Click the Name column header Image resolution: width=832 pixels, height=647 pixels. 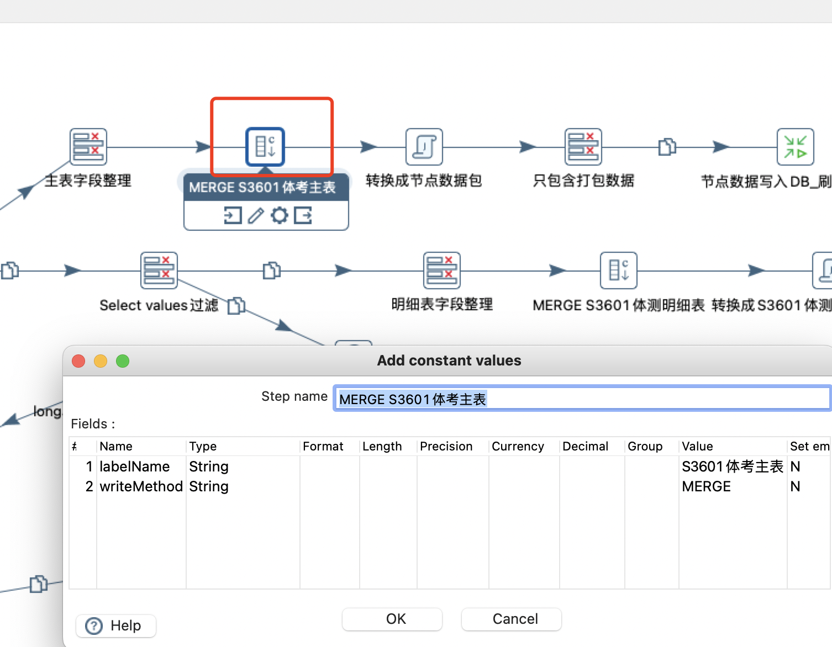pos(141,446)
